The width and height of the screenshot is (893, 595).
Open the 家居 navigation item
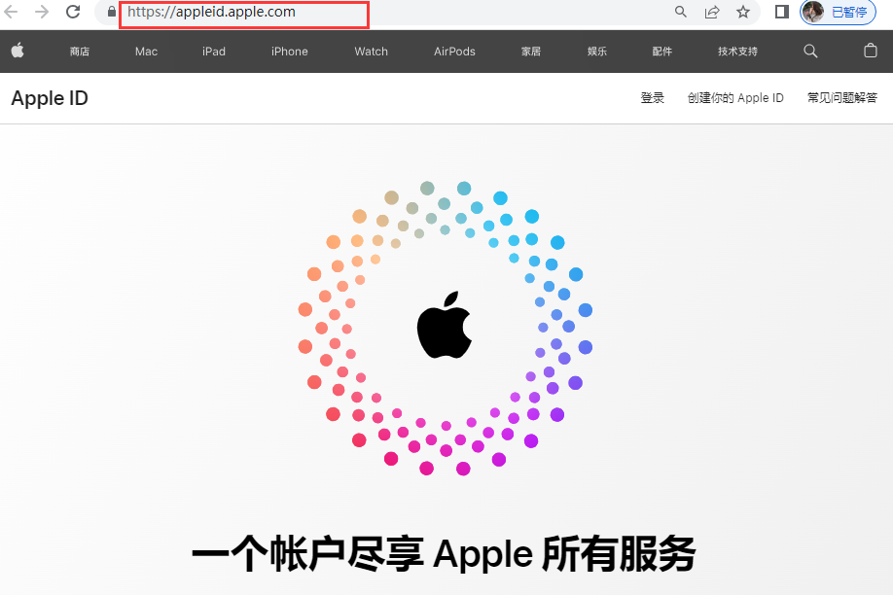(531, 52)
